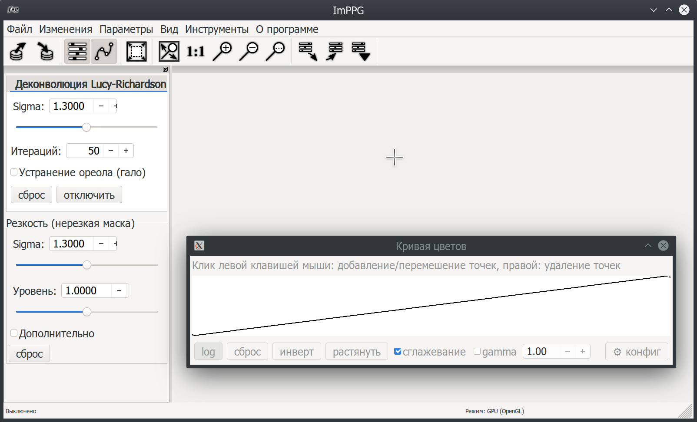The height and width of the screenshot is (422, 697).
Task: Click the Lucy-Richardson Sigma input field
Action: click(71, 106)
